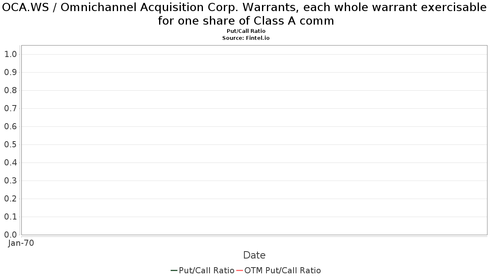Click the Put/Call Ratio subtitle
The image size is (492, 277).
246,31
